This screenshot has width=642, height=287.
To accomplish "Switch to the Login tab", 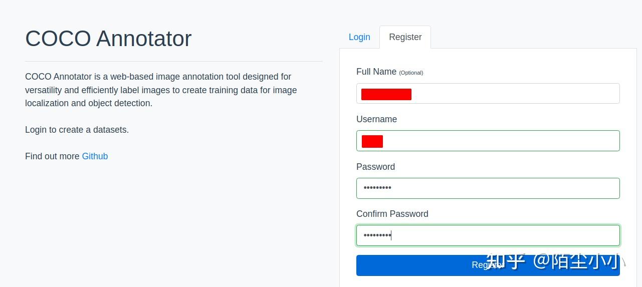I will click(x=359, y=37).
